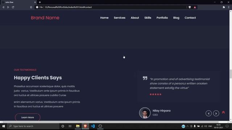Click the Brave Rewards triangle icon
232x130 pixels.
point(195,7)
